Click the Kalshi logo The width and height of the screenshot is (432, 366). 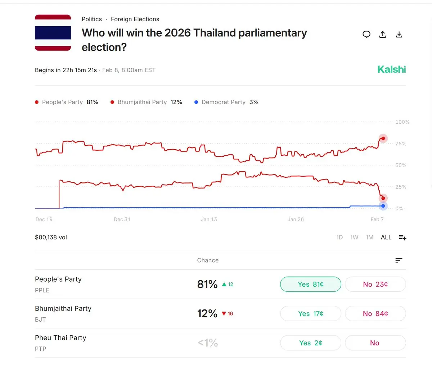tap(391, 69)
